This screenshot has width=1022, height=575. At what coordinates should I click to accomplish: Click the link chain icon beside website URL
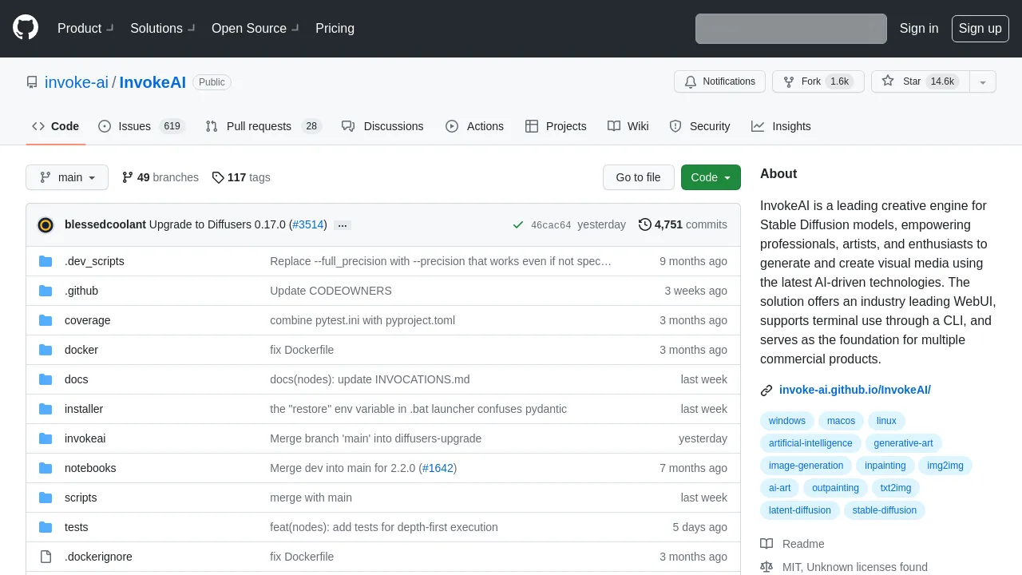(766, 391)
